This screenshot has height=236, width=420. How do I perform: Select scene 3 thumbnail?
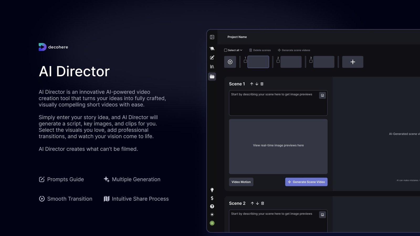pos(324,62)
